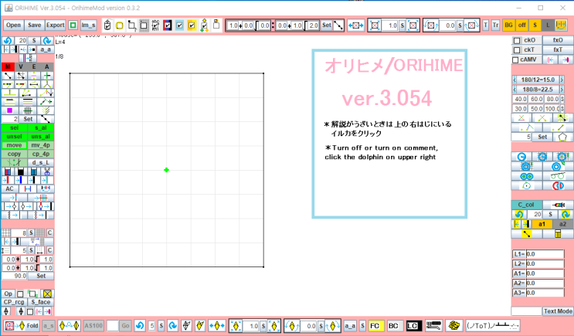Click the three-point circle tool icon
The height and width of the screenshot is (336, 574).
[x=526, y=185]
